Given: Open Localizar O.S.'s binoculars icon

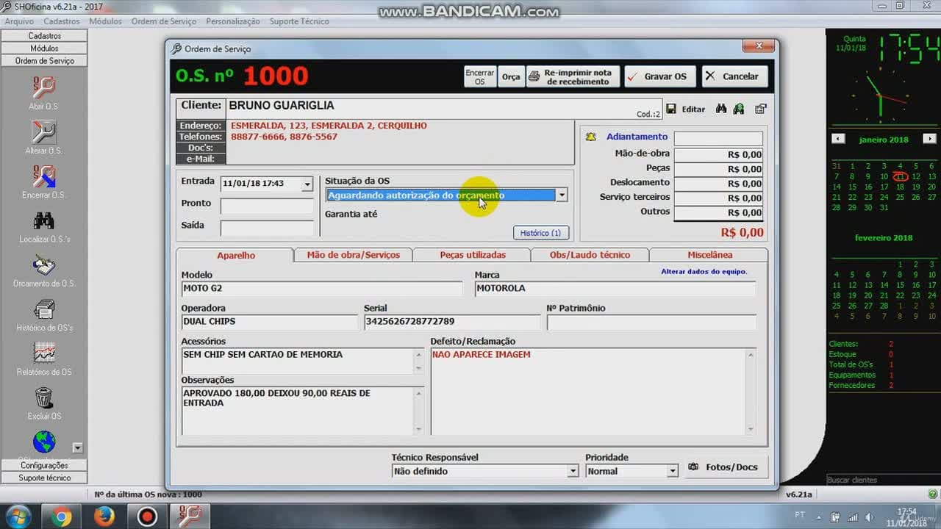Looking at the screenshot, I should click(43, 220).
